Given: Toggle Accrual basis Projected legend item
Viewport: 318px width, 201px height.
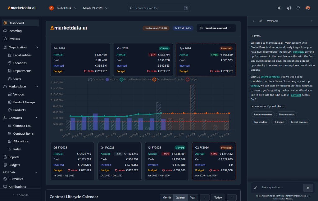Looking at the screenshot, I should (169, 79).
